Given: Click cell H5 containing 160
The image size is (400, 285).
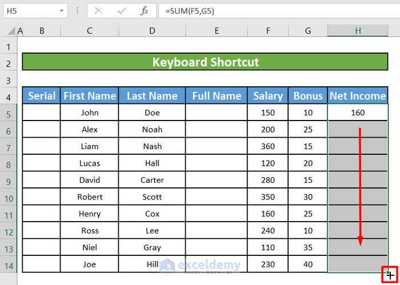Looking at the screenshot, I should click(358, 113).
